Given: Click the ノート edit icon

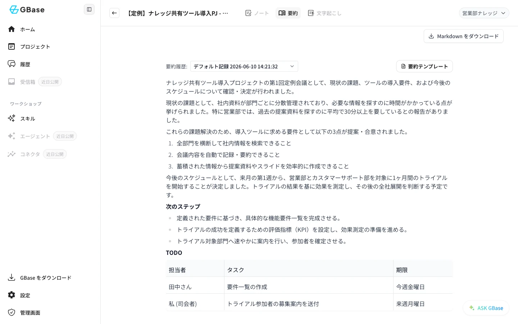Looking at the screenshot, I should (x=248, y=13).
